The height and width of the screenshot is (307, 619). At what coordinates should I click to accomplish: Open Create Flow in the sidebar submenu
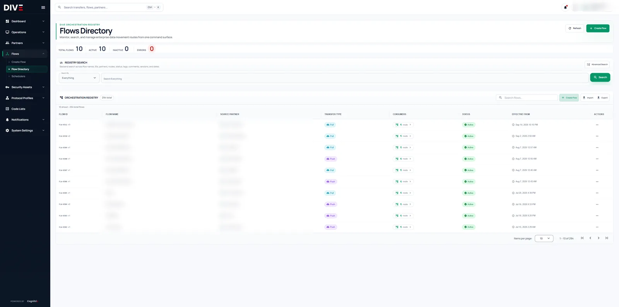(19, 62)
